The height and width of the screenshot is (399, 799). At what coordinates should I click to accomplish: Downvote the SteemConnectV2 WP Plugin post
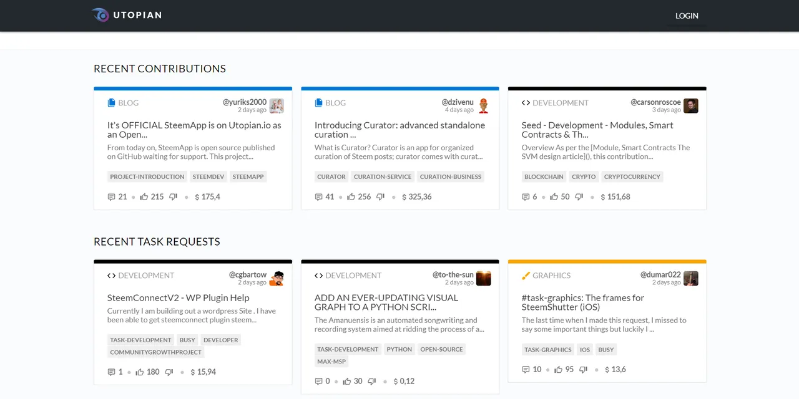click(169, 372)
